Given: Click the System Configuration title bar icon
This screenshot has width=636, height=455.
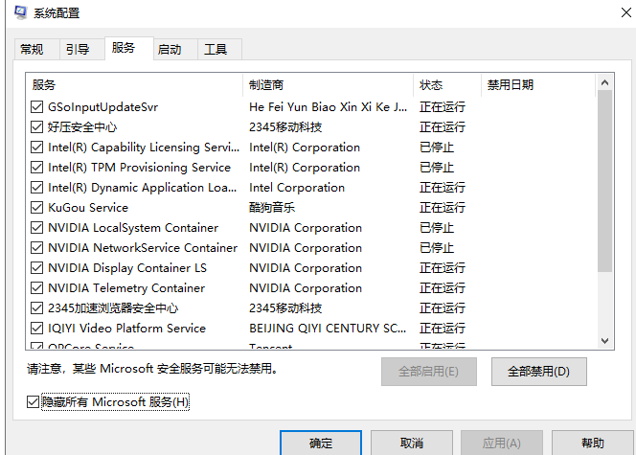Looking at the screenshot, I should (17, 12).
